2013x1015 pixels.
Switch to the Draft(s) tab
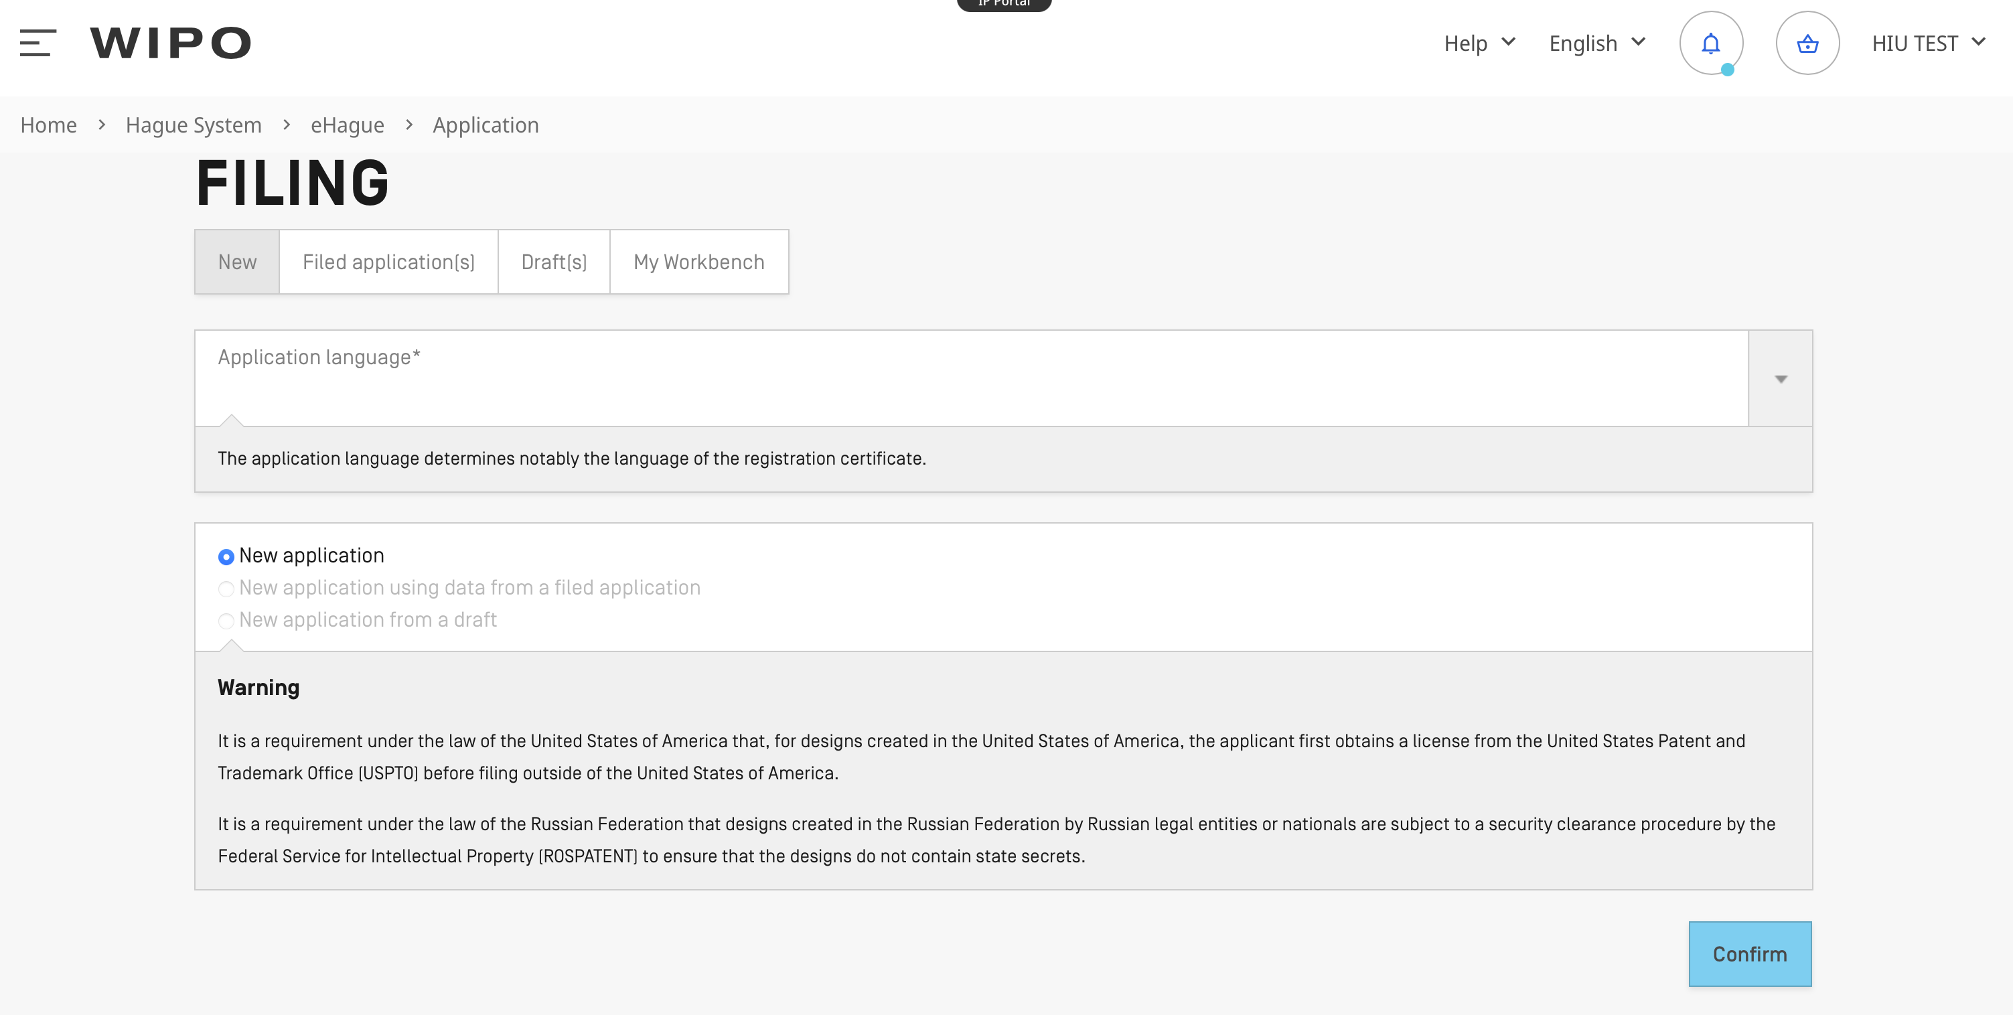point(553,262)
